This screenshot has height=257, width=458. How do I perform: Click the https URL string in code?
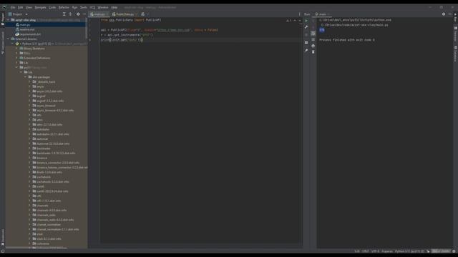[x=173, y=30]
